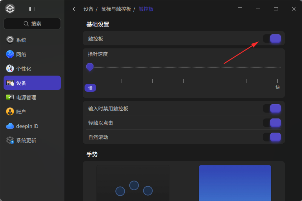Open deepin ID settings category
Screen dimensions: 302x201
click(32, 126)
